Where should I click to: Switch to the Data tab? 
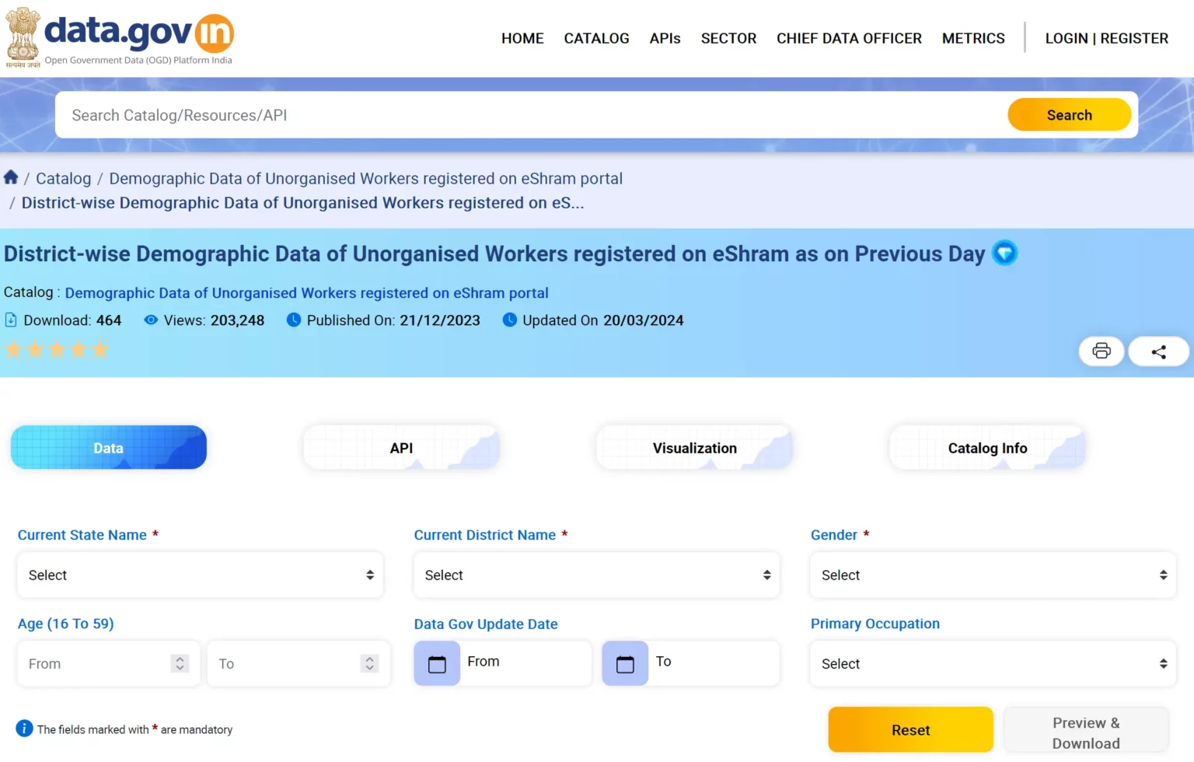tap(109, 448)
